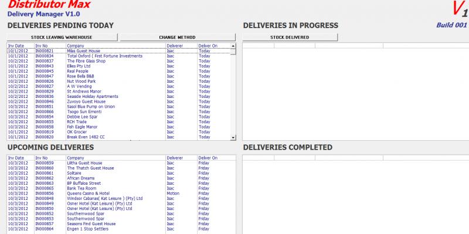Click Inv No header in pending list
The height and width of the screenshot is (234, 469).
pos(50,46)
